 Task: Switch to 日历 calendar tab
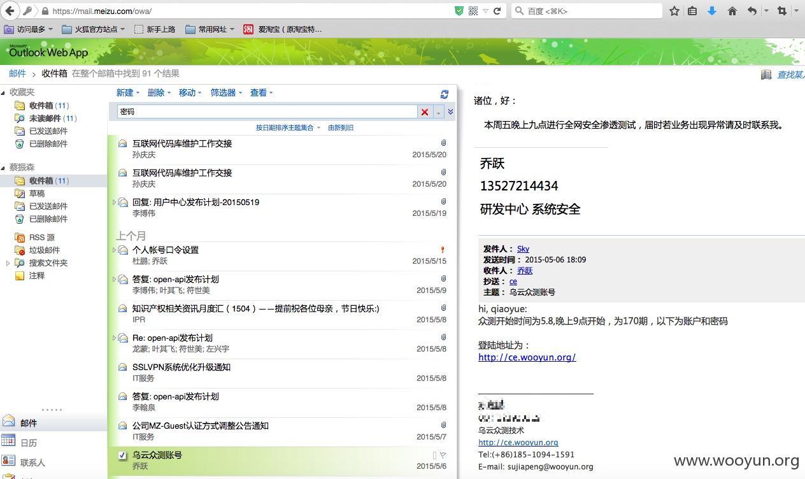[x=53, y=443]
